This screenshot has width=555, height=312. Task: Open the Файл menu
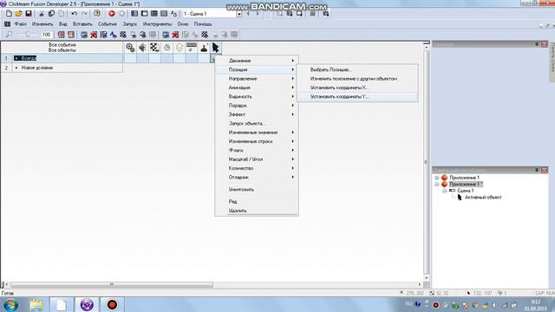tap(21, 24)
